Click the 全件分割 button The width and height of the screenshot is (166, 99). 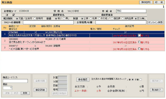(40, 81)
